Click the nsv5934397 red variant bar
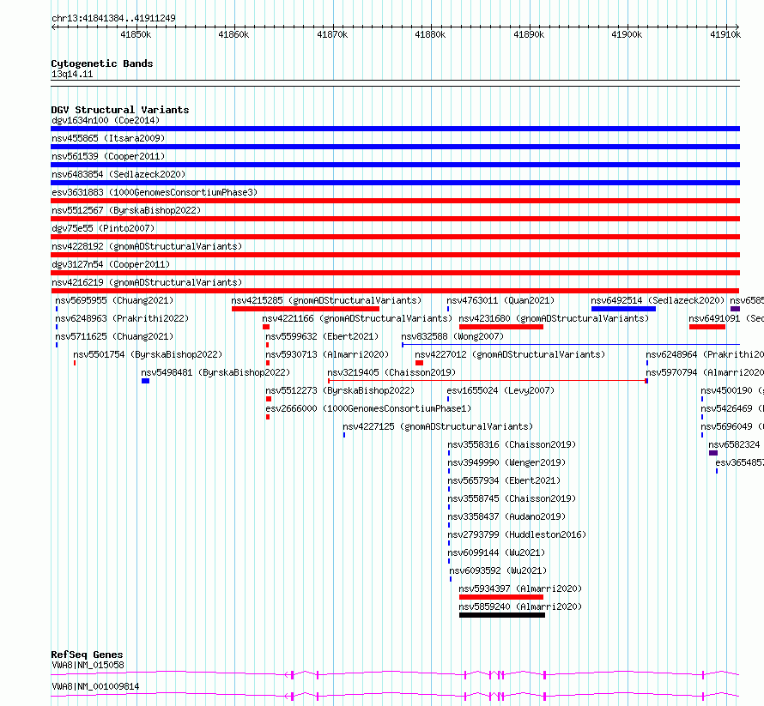 [501, 597]
